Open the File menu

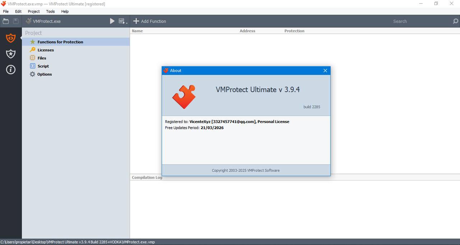tap(6, 11)
